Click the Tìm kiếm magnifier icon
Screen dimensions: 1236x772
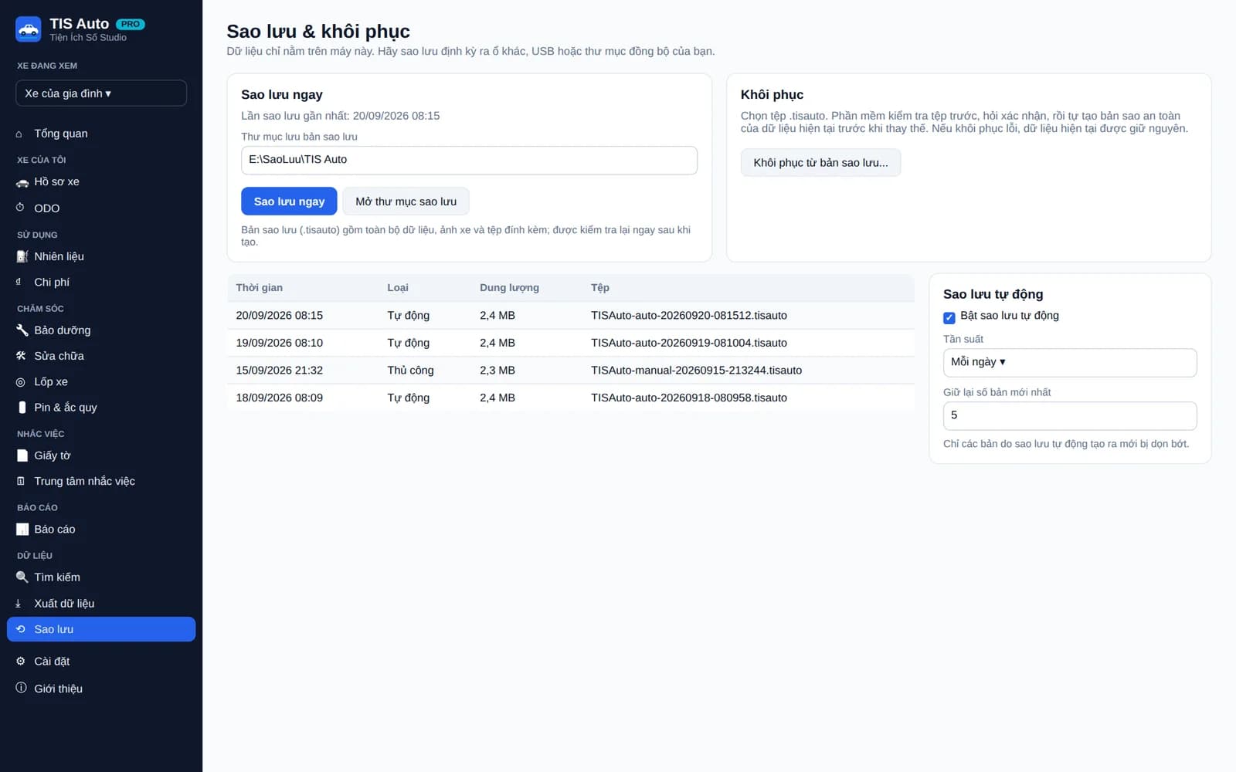click(22, 577)
